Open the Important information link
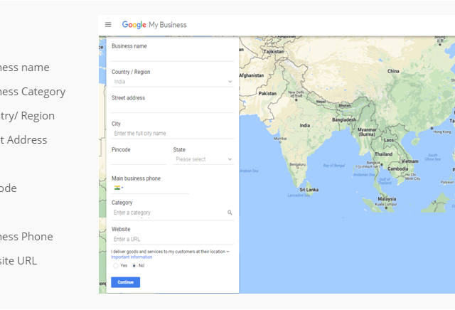The width and height of the screenshot is (455, 310). click(x=132, y=257)
